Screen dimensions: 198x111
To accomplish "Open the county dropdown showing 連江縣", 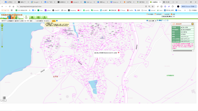I will coord(17,21).
